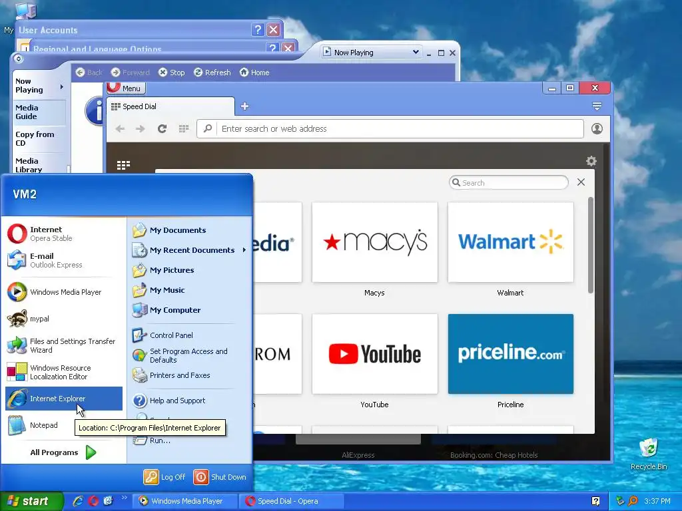The width and height of the screenshot is (682, 511).
Task: Open the Macys speed dial tile
Action: pyautogui.click(x=374, y=242)
